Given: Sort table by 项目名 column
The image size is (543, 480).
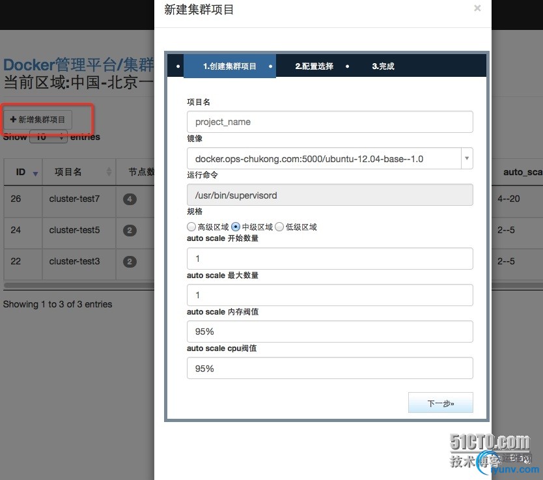Looking at the screenshot, I should click(x=79, y=172).
